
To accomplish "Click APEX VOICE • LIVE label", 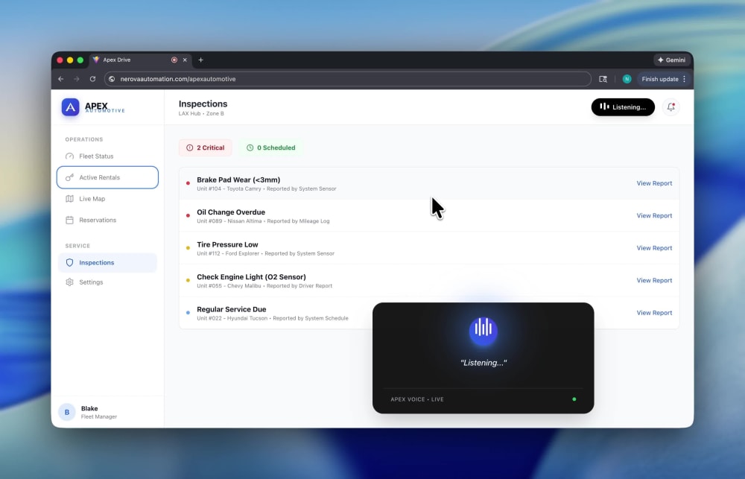I will click(x=417, y=399).
